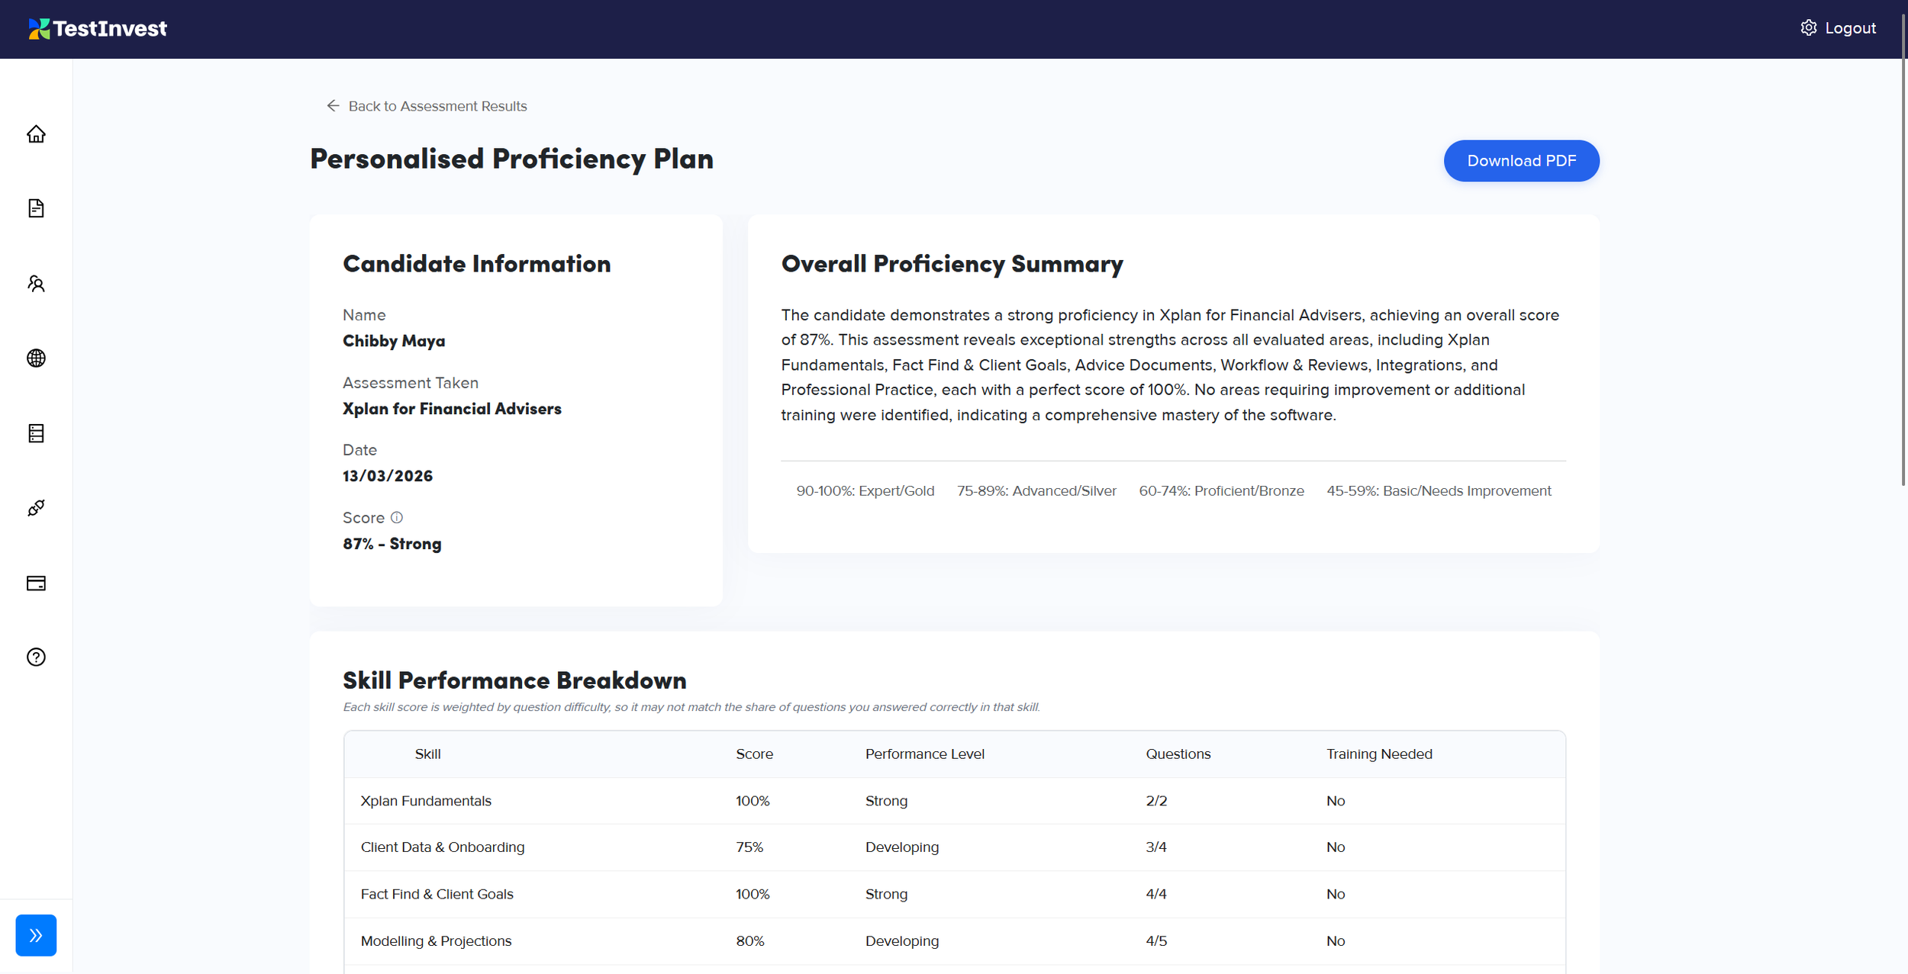Screen dimensions: 1908x974
Task: Click the score text 87% - Strong
Action: pyautogui.click(x=392, y=544)
